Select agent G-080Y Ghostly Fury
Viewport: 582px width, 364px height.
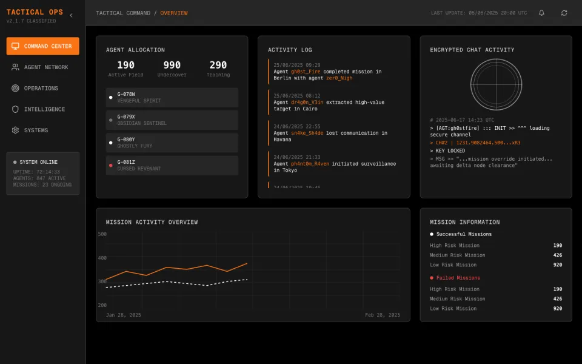pos(172,143)
